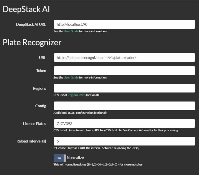
Task: Click the Config JSON input field
Action: click(124, 106)
